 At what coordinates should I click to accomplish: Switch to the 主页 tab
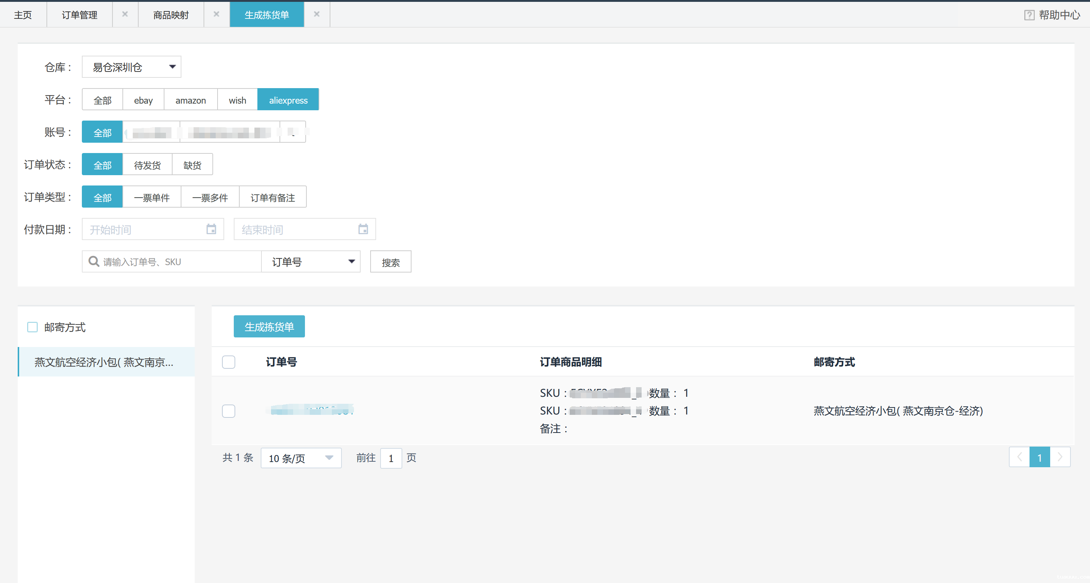pyautogui.click(x=23, y=14)
